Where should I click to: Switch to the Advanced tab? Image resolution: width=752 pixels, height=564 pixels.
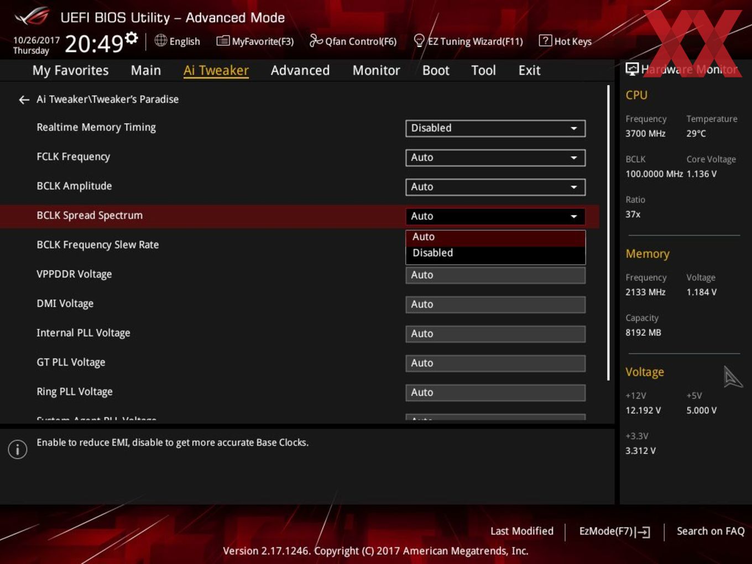[x=300, y=70]
